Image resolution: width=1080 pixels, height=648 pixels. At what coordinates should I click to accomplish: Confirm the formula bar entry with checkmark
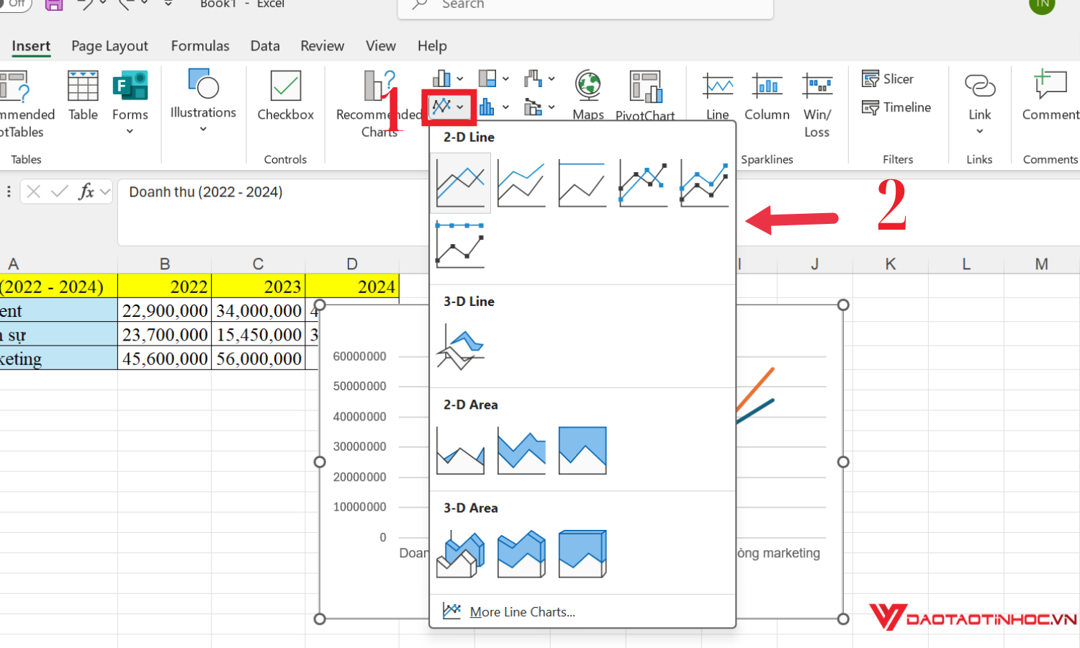(x=60, y=192)
